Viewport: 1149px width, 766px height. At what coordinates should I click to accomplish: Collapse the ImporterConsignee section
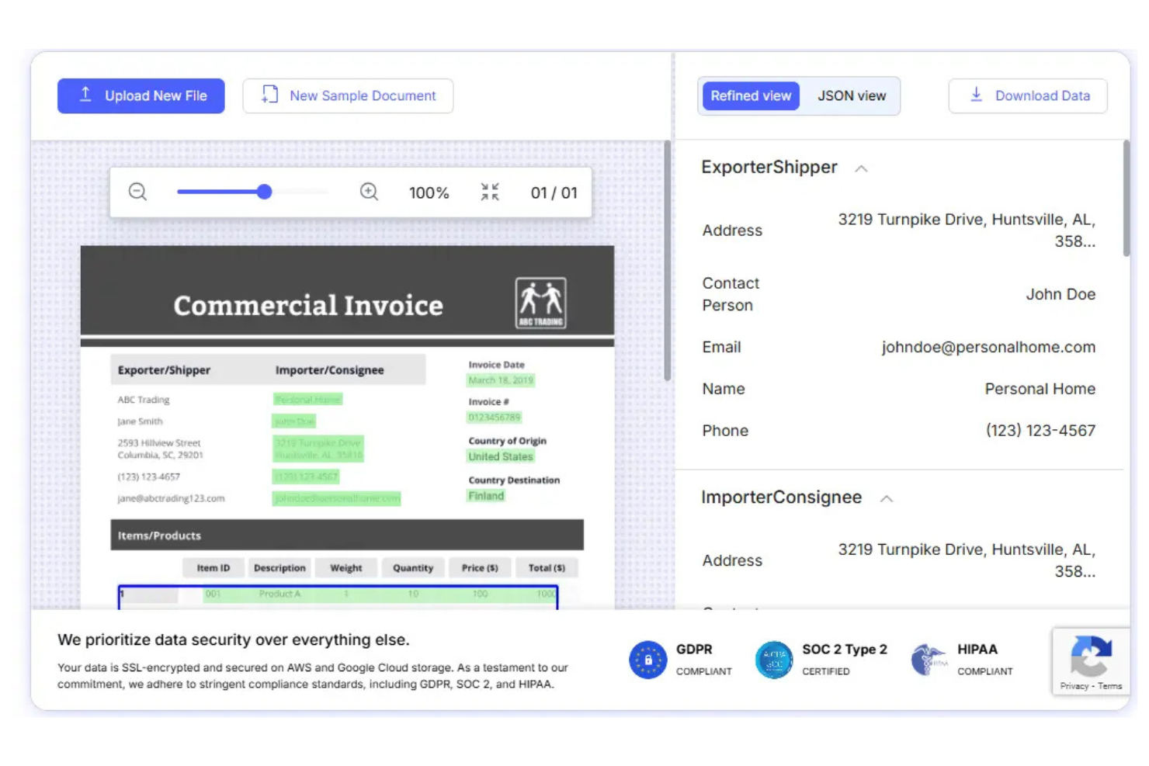click(887, 499)
